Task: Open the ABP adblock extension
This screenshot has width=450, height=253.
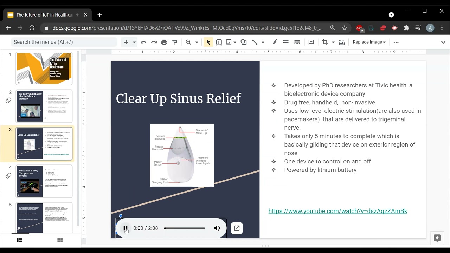Action: pyautogui.click(x=360, y=28)
